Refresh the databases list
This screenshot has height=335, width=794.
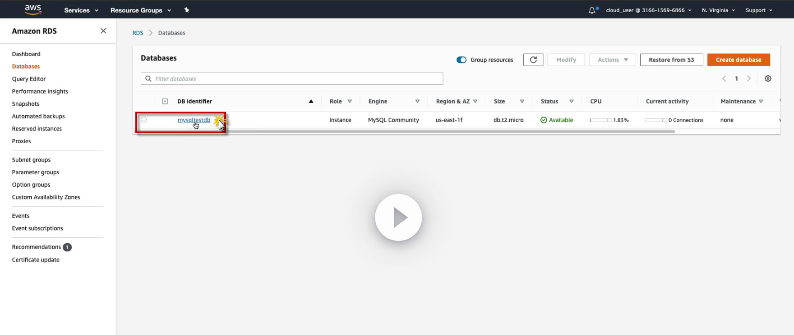(x=533, y=60)
